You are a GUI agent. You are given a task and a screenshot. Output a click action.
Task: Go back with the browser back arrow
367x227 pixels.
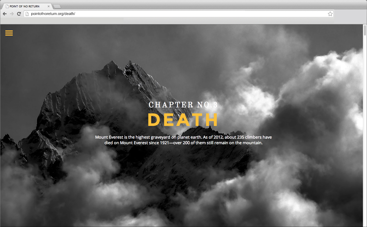[5, 14]
